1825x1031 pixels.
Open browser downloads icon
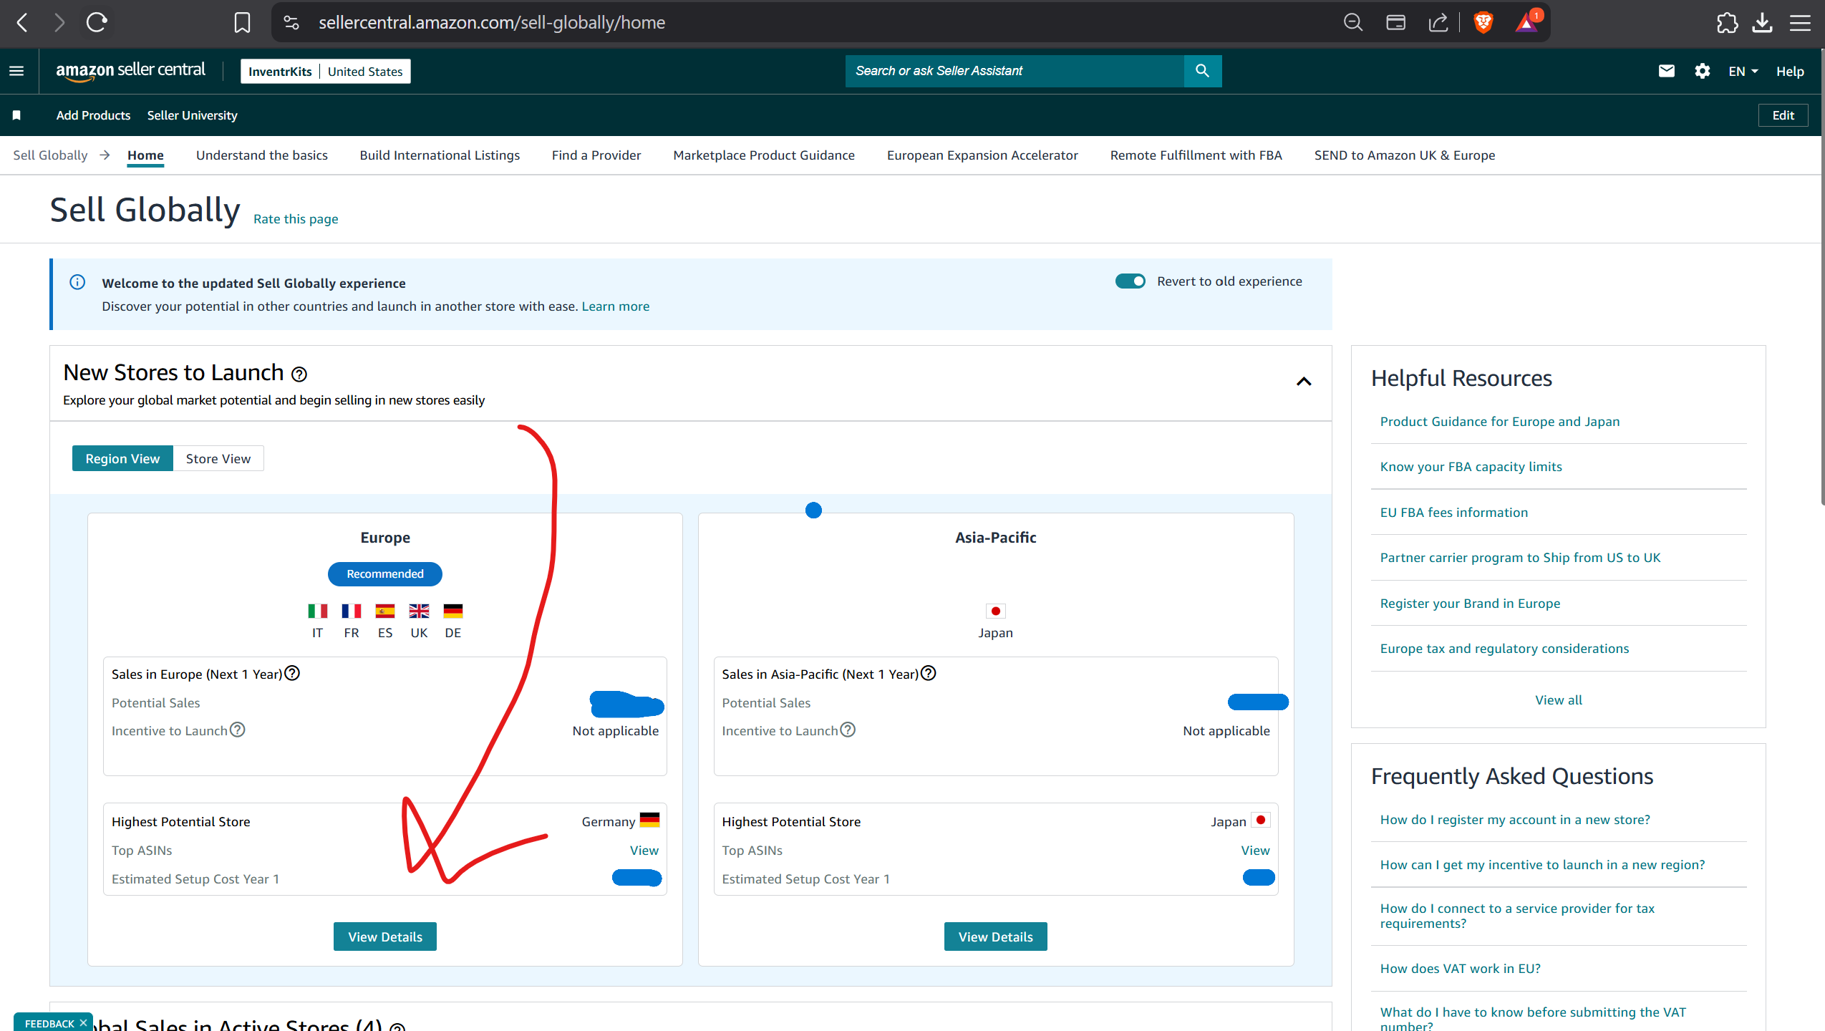coord(1762,23)
